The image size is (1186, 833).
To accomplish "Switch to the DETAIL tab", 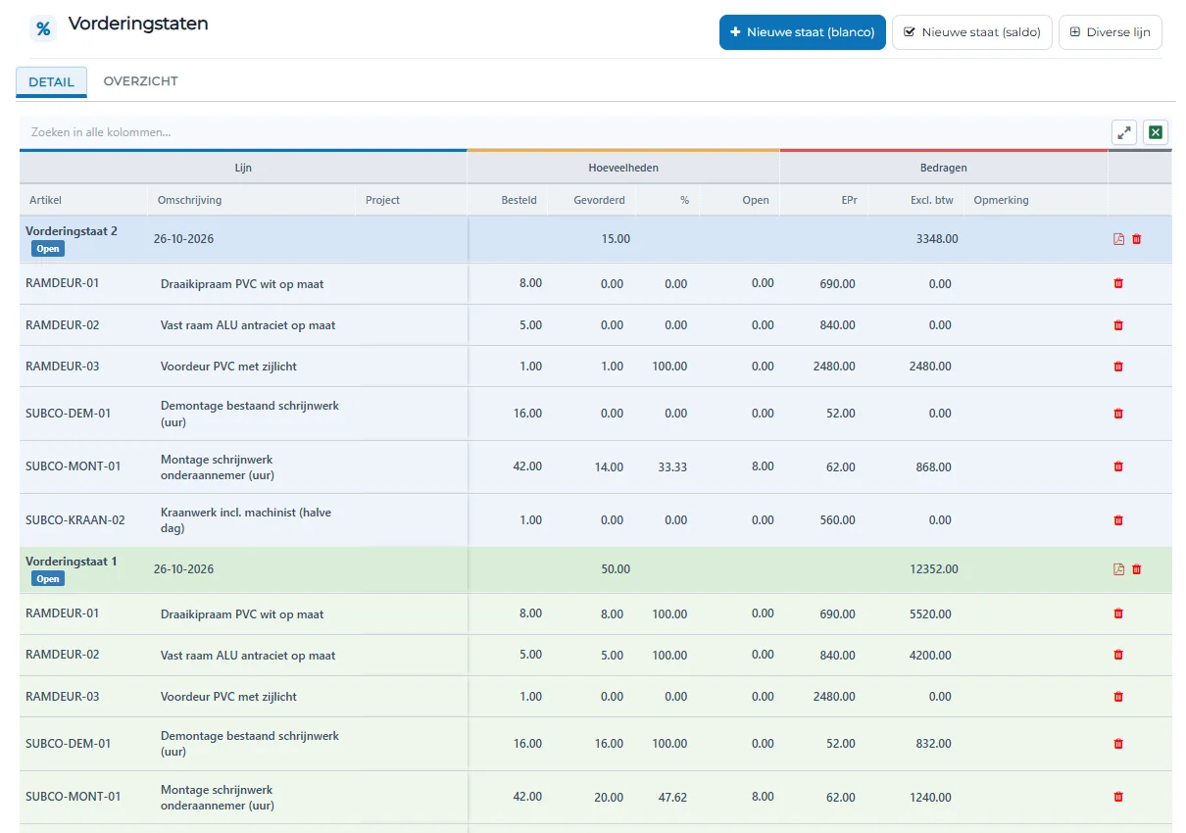I will pos(51,82).
